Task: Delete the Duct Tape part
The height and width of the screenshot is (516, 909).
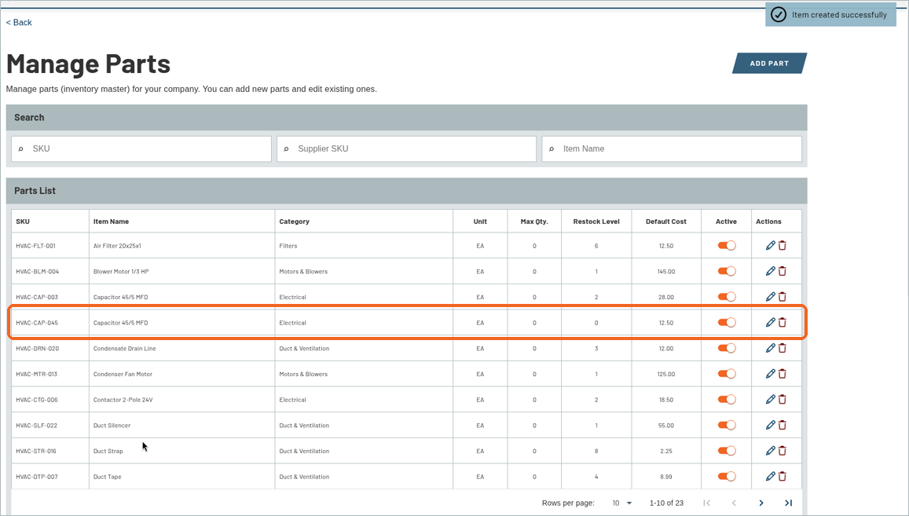Action: pyautogui.click(x=782, y=476)
